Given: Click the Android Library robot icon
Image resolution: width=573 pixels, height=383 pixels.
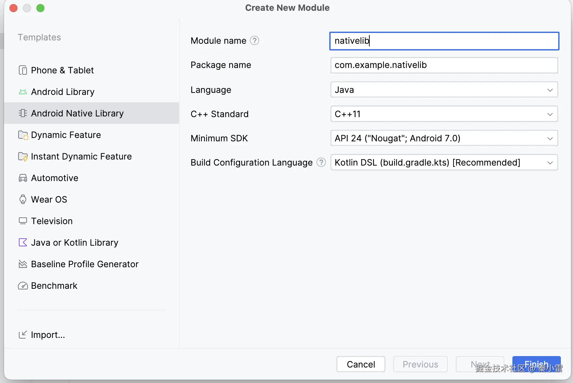Looking at the screenshot, I should pos(23,92).
